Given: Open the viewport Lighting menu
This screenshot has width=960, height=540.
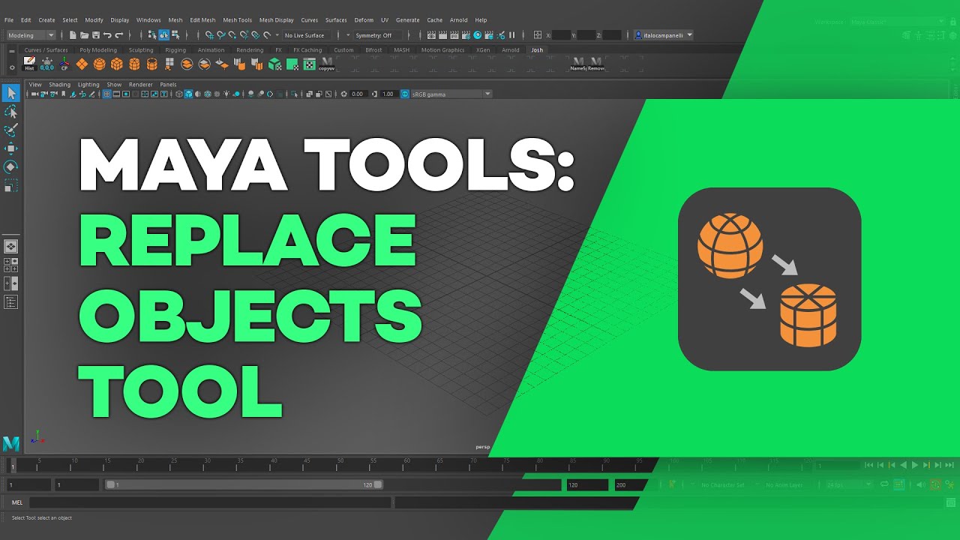Looking at the screenshot, I should [x=88, y=85].
